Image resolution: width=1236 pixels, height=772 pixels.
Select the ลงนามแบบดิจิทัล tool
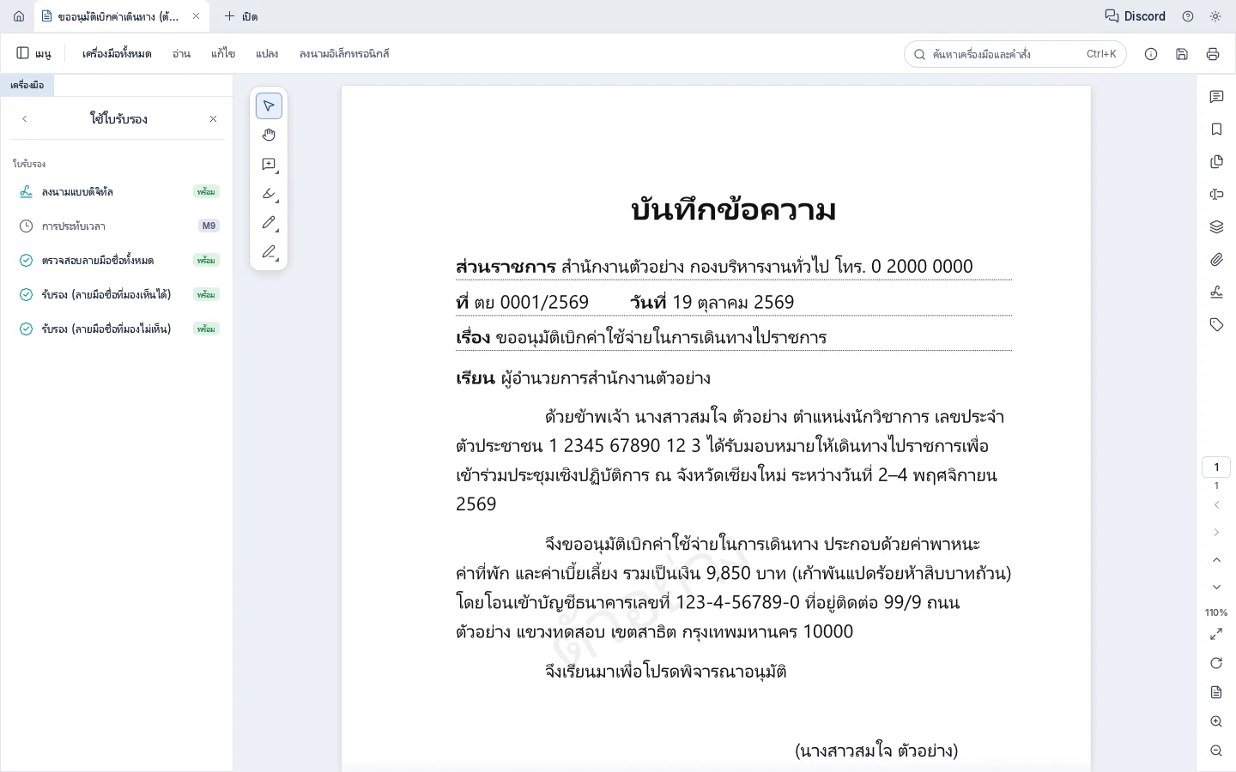pos(118,191)
